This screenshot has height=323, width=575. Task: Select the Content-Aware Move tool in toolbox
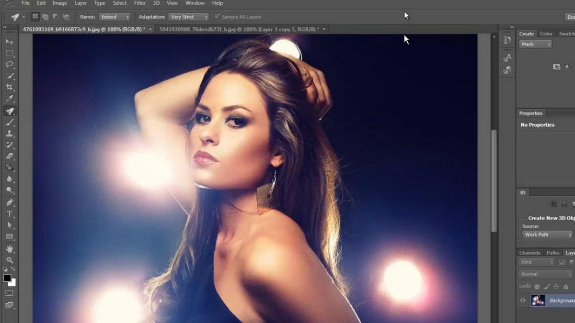click(10, 111)
